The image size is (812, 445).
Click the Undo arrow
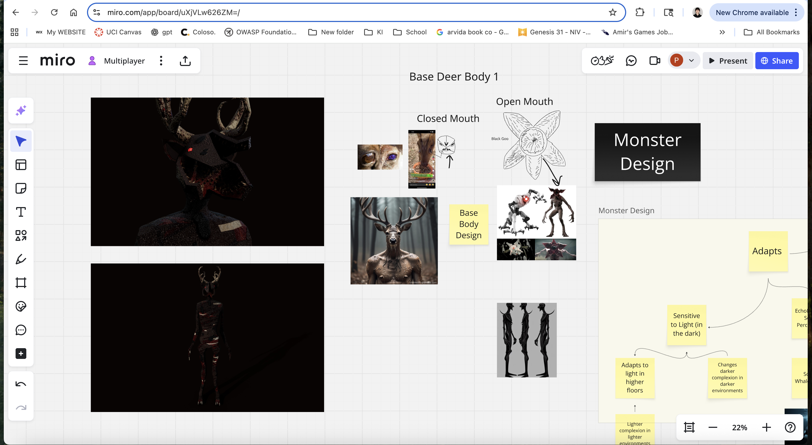point(21,384)
